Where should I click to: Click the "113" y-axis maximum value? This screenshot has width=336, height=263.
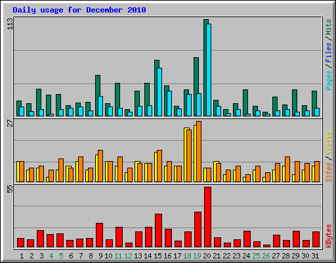coord(10,24)
